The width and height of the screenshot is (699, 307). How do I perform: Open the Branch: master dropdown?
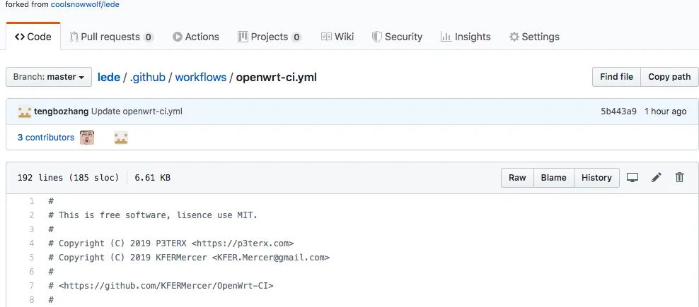click(x=49, y=77)
